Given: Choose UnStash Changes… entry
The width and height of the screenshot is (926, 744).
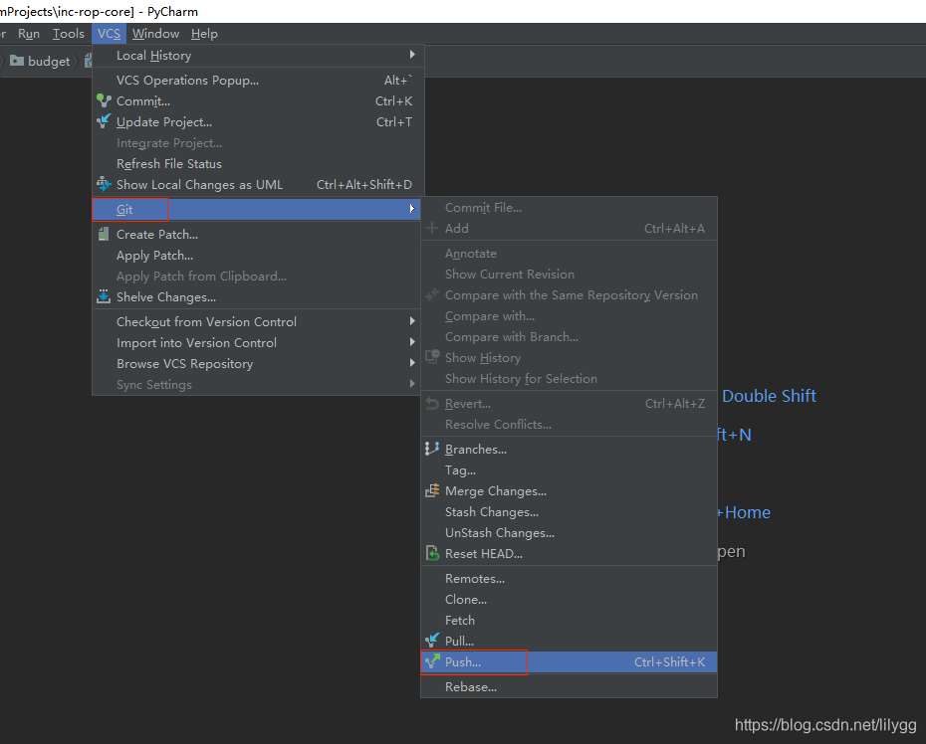Looking at the screenshot, I should point(569,533).
